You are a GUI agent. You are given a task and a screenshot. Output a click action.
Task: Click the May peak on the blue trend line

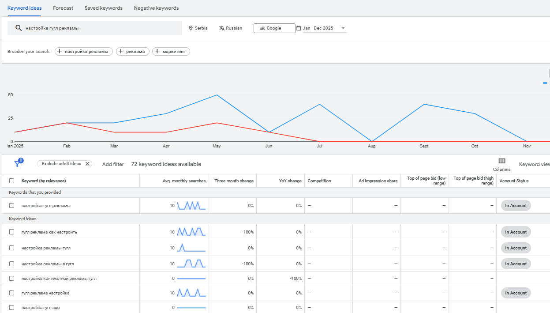click(216, 95)
